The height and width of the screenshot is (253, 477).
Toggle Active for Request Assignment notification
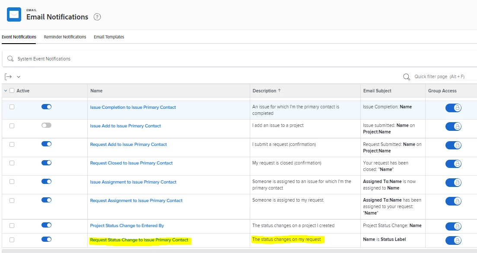tap(47, 200)
